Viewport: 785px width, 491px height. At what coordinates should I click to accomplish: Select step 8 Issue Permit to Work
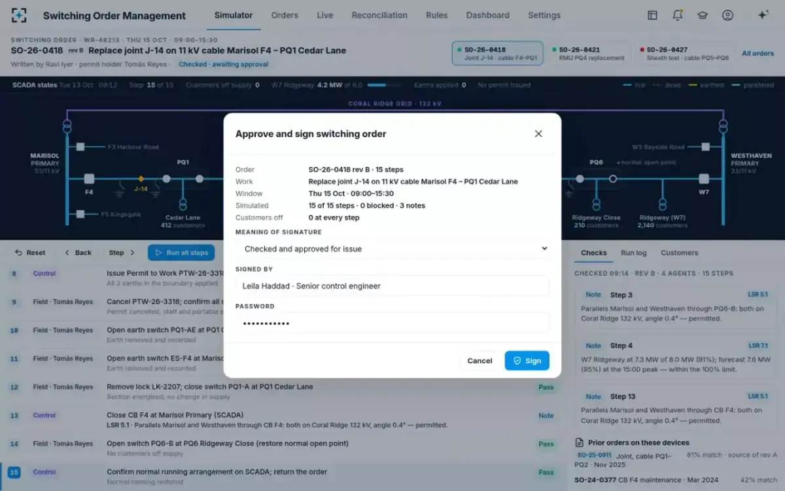click(281, 278)
